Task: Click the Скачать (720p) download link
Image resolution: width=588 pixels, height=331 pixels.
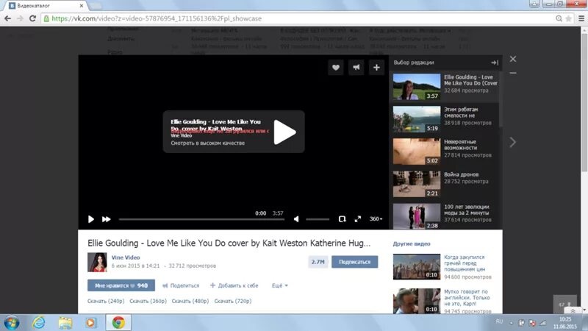Action: (x=233, y=301)
